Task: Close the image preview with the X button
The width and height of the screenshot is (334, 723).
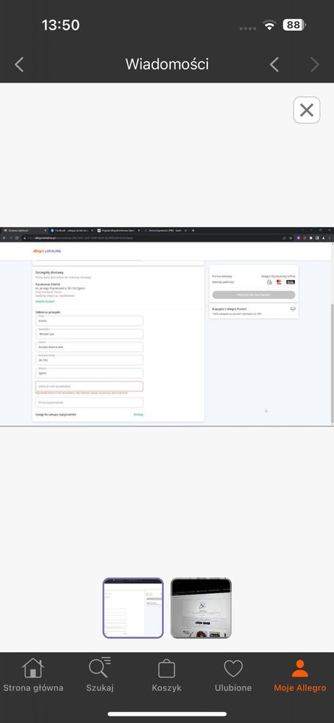Action: coord(306,110)
